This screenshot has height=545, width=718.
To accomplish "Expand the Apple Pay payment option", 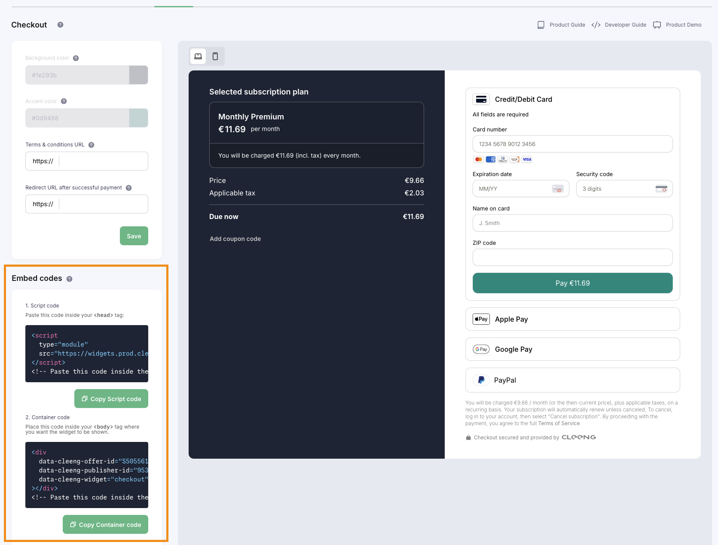I will point(573,319).
